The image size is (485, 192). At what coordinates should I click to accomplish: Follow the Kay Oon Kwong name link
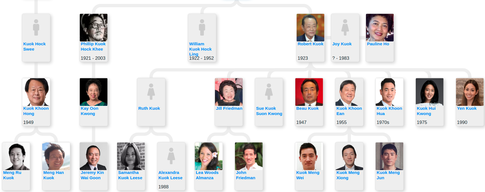tap(90, 111)
